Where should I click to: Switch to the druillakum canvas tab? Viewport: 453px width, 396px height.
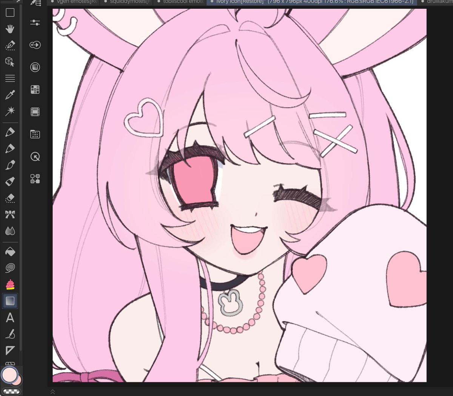coord(436,2)
